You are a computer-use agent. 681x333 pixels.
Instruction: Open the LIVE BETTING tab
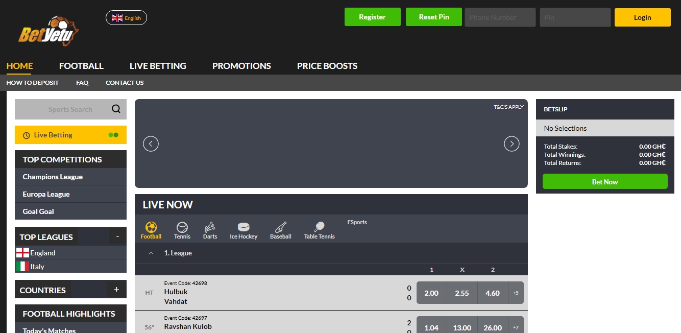pyautogui.click(x=158, y=66)
